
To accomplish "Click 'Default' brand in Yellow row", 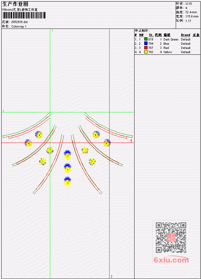I will point(186,52).
